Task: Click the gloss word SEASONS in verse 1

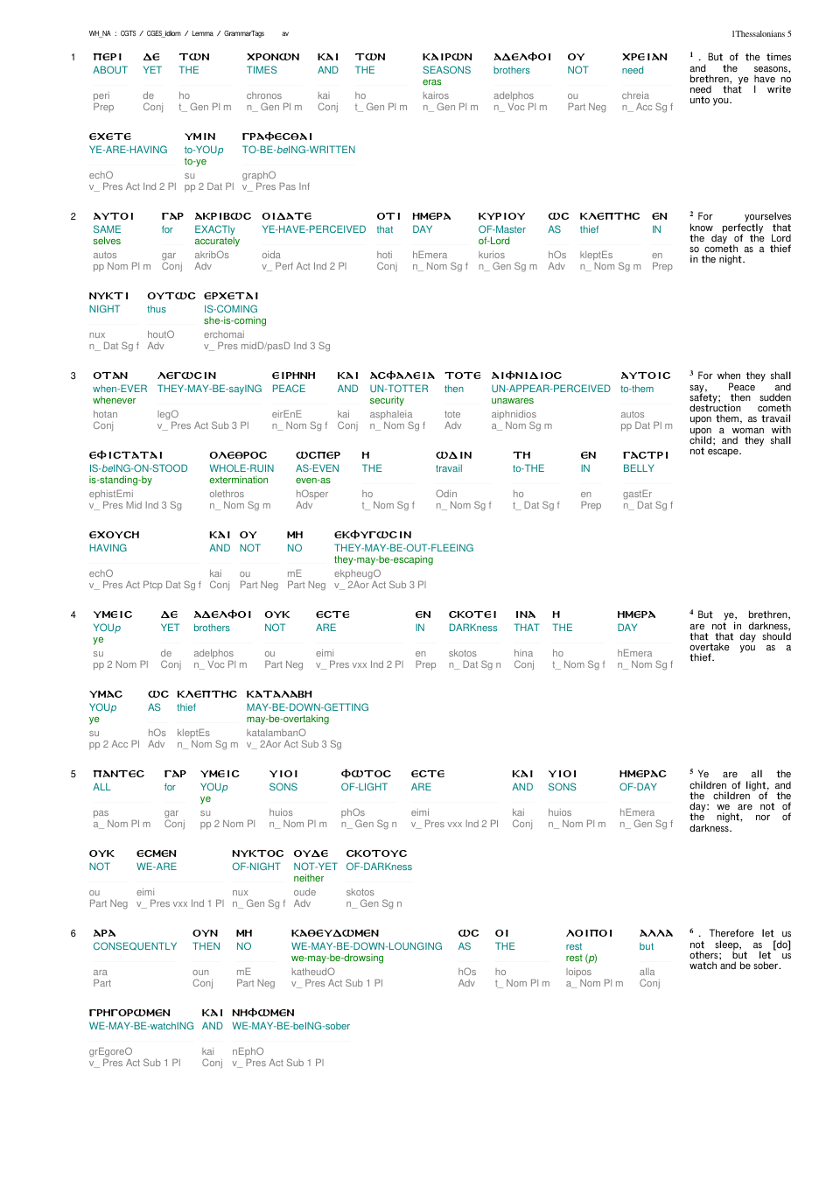Action: click(446, 70)
